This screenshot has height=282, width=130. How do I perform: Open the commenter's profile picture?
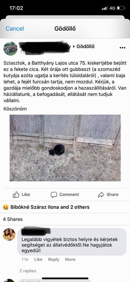(9, 234)
